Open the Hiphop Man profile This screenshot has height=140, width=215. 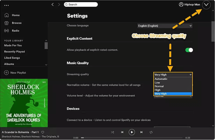(190, 4)
